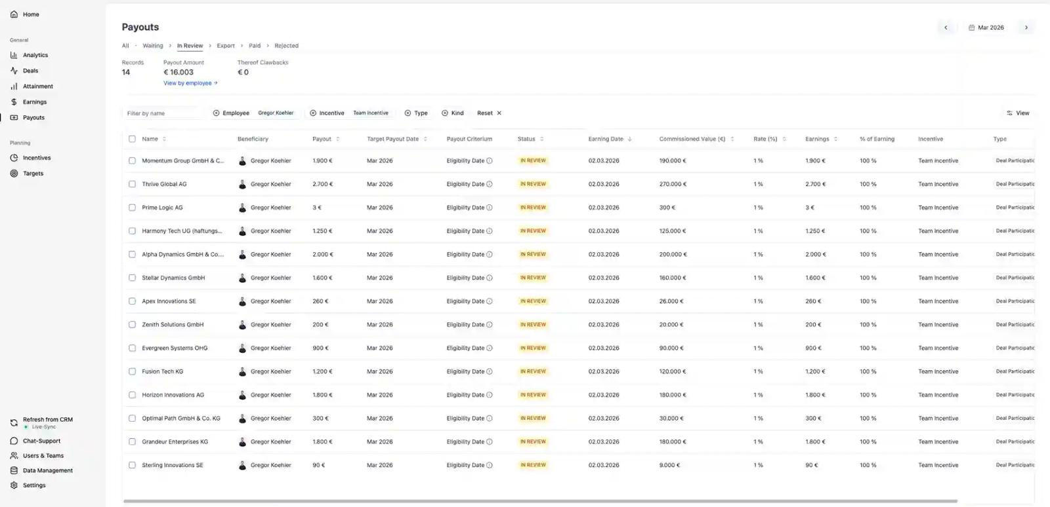Switch to the Export tab
This screenshot has height=507, width=1050.
[x=226, y=46]
